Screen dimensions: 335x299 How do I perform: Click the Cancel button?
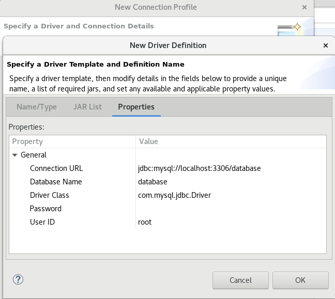tap(240, 280)
